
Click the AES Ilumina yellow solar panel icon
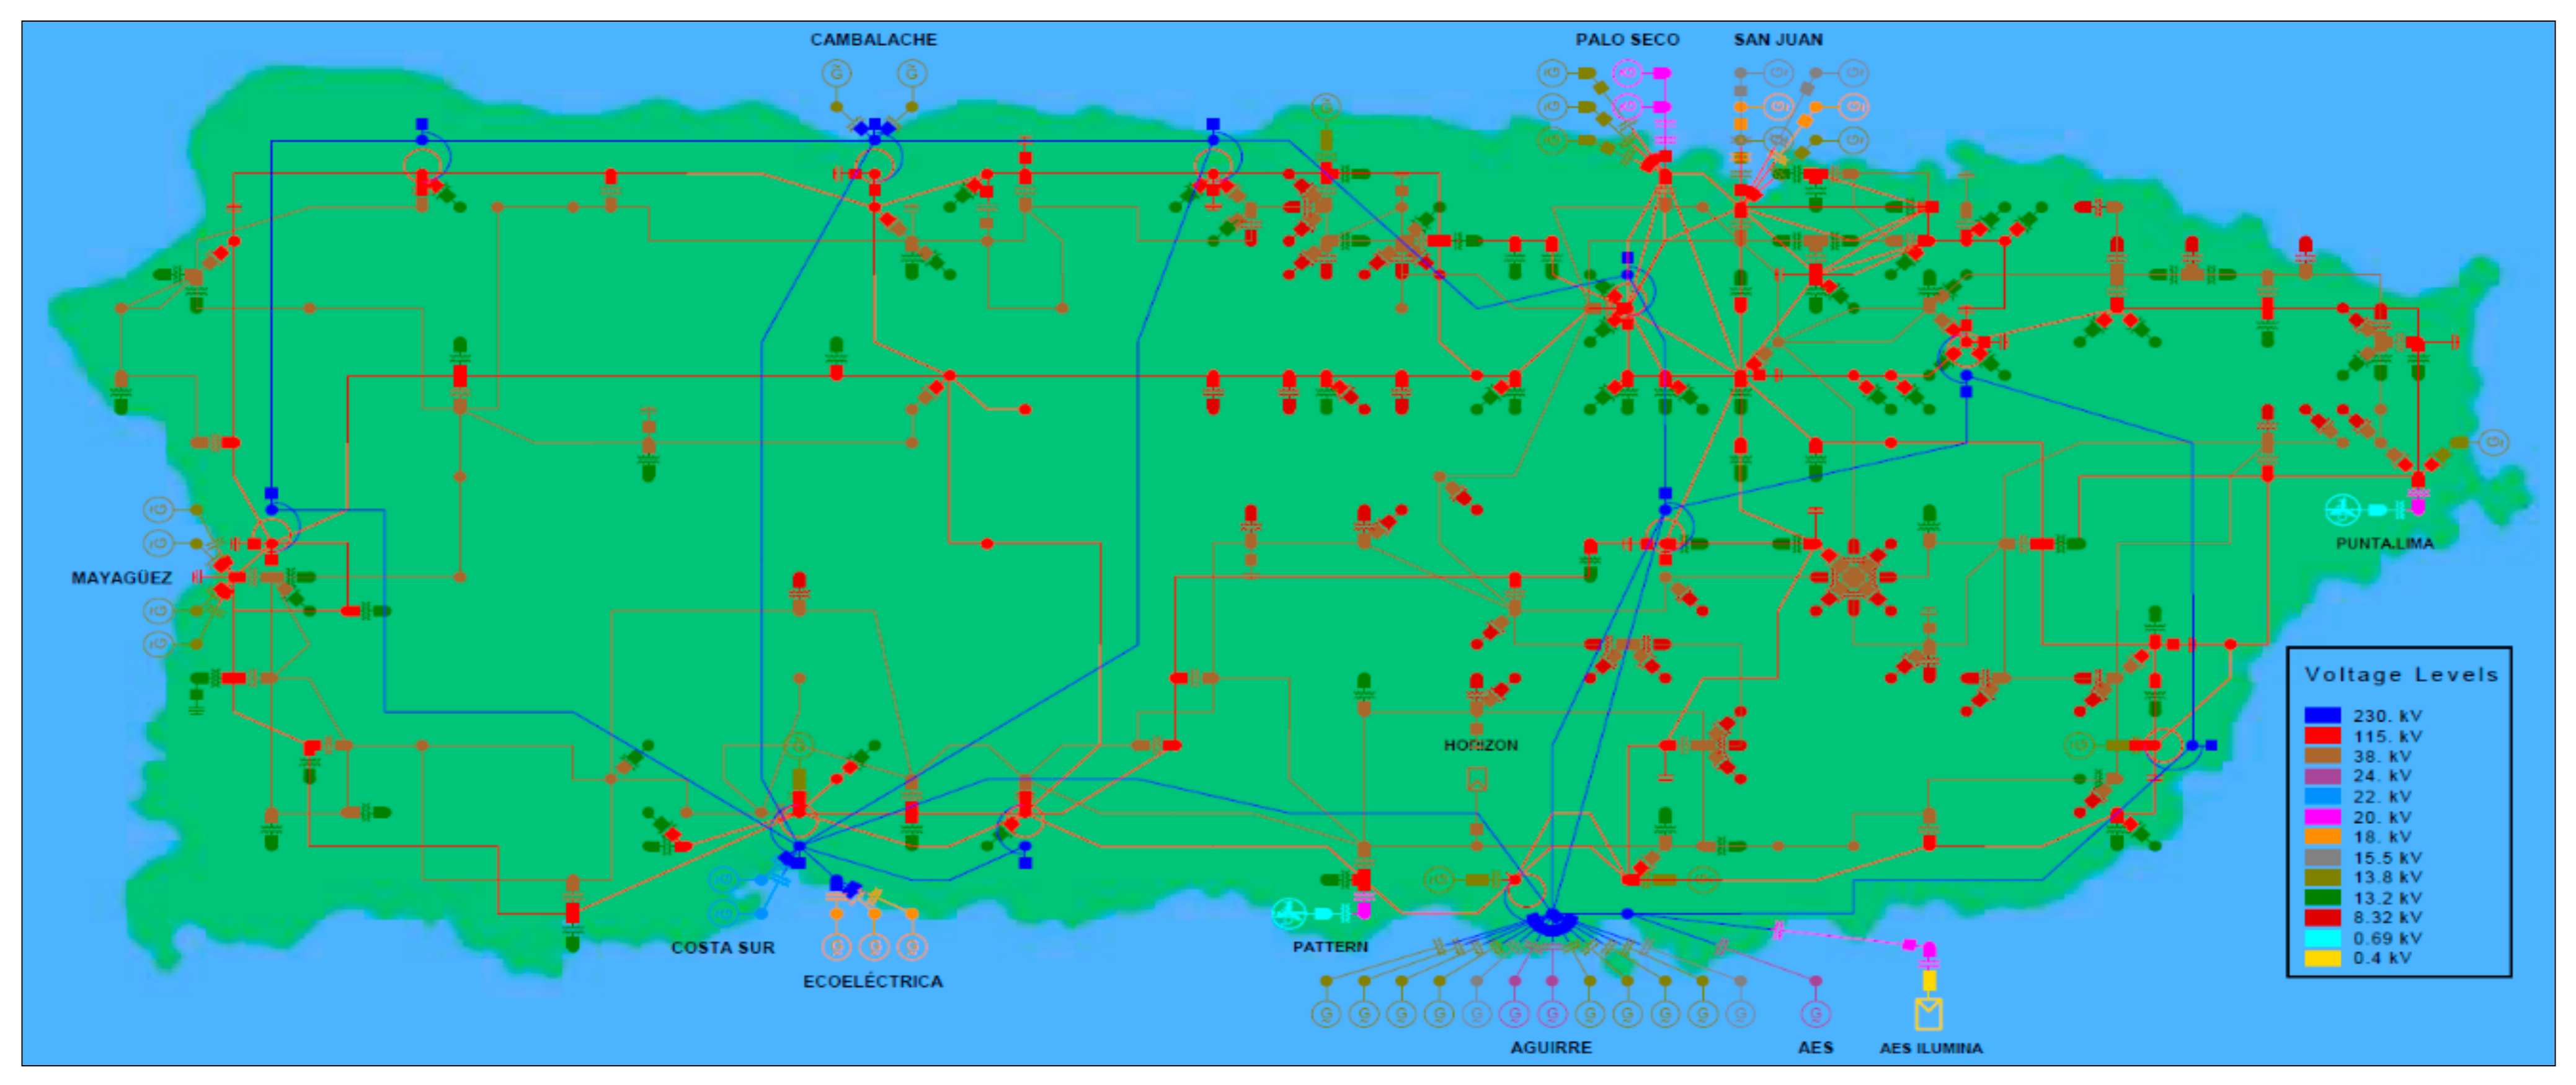click(x=1928, y=1013)
